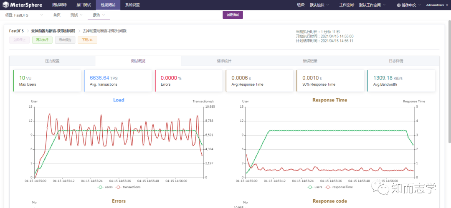Click FastDFS breadcrumb link
451x208 pixels.
click(16, 31)
